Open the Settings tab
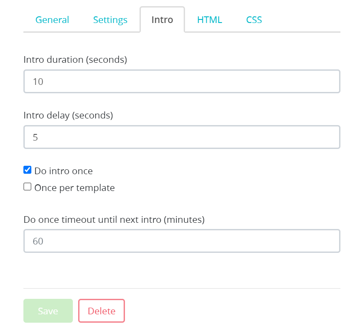The width and height of the screenshot is (355, 328). 110,20
